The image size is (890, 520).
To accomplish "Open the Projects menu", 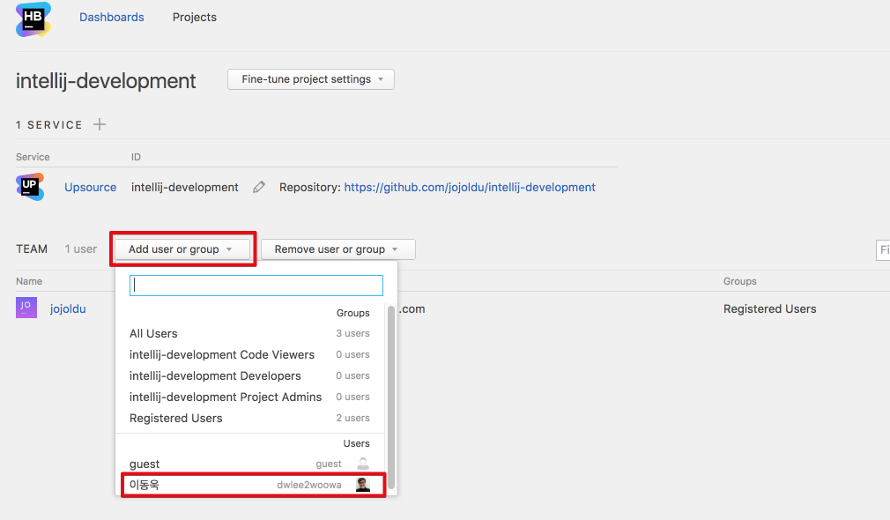I will 195,17.
